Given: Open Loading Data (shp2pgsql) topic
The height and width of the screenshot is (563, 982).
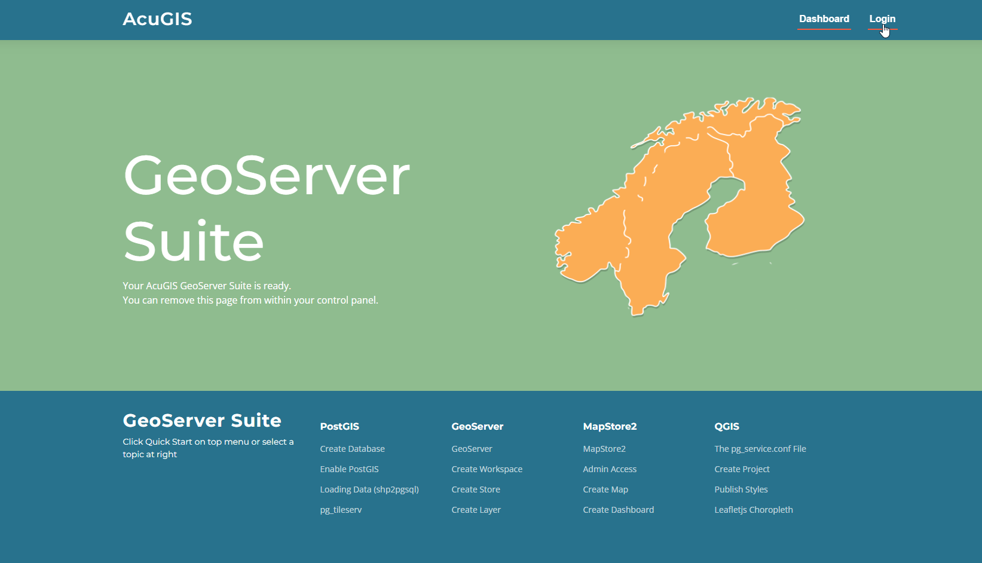Looking at the screenshot, I should 369,489.
